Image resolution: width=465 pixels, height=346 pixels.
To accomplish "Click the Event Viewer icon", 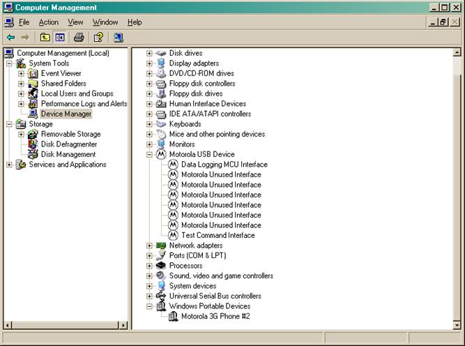I will click(33, 73).
